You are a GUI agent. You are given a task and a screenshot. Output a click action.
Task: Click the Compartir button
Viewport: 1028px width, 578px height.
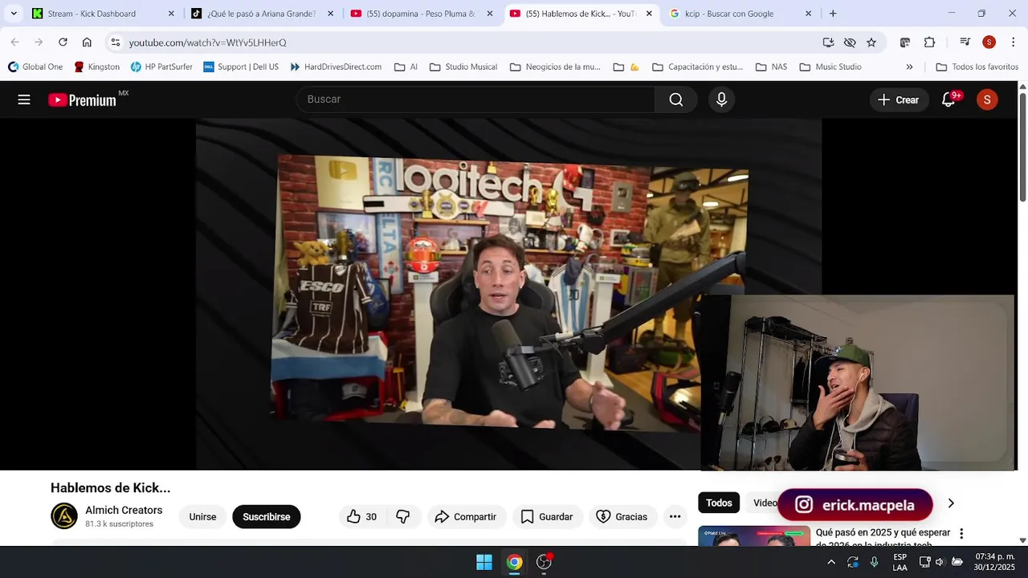click(x=466, y=517)
